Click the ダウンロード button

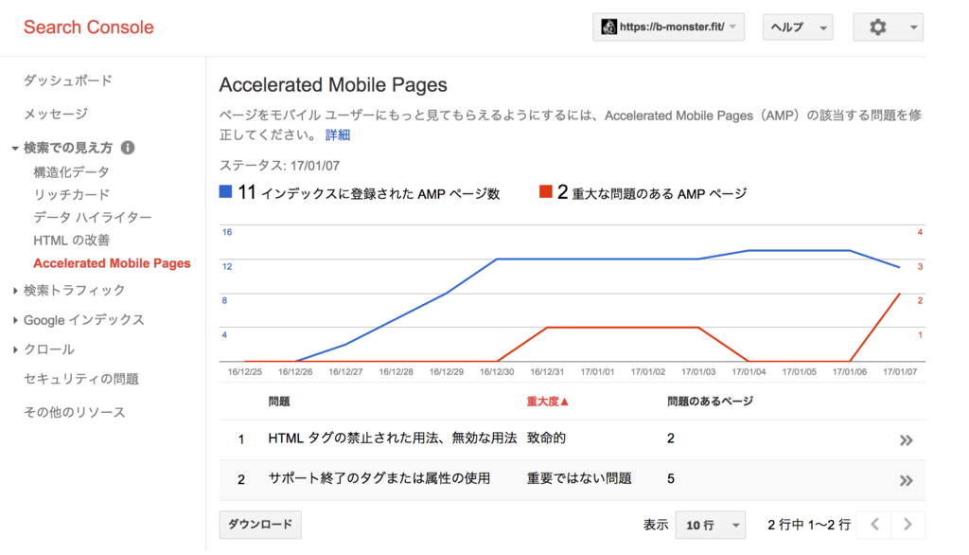click(260, 525)
